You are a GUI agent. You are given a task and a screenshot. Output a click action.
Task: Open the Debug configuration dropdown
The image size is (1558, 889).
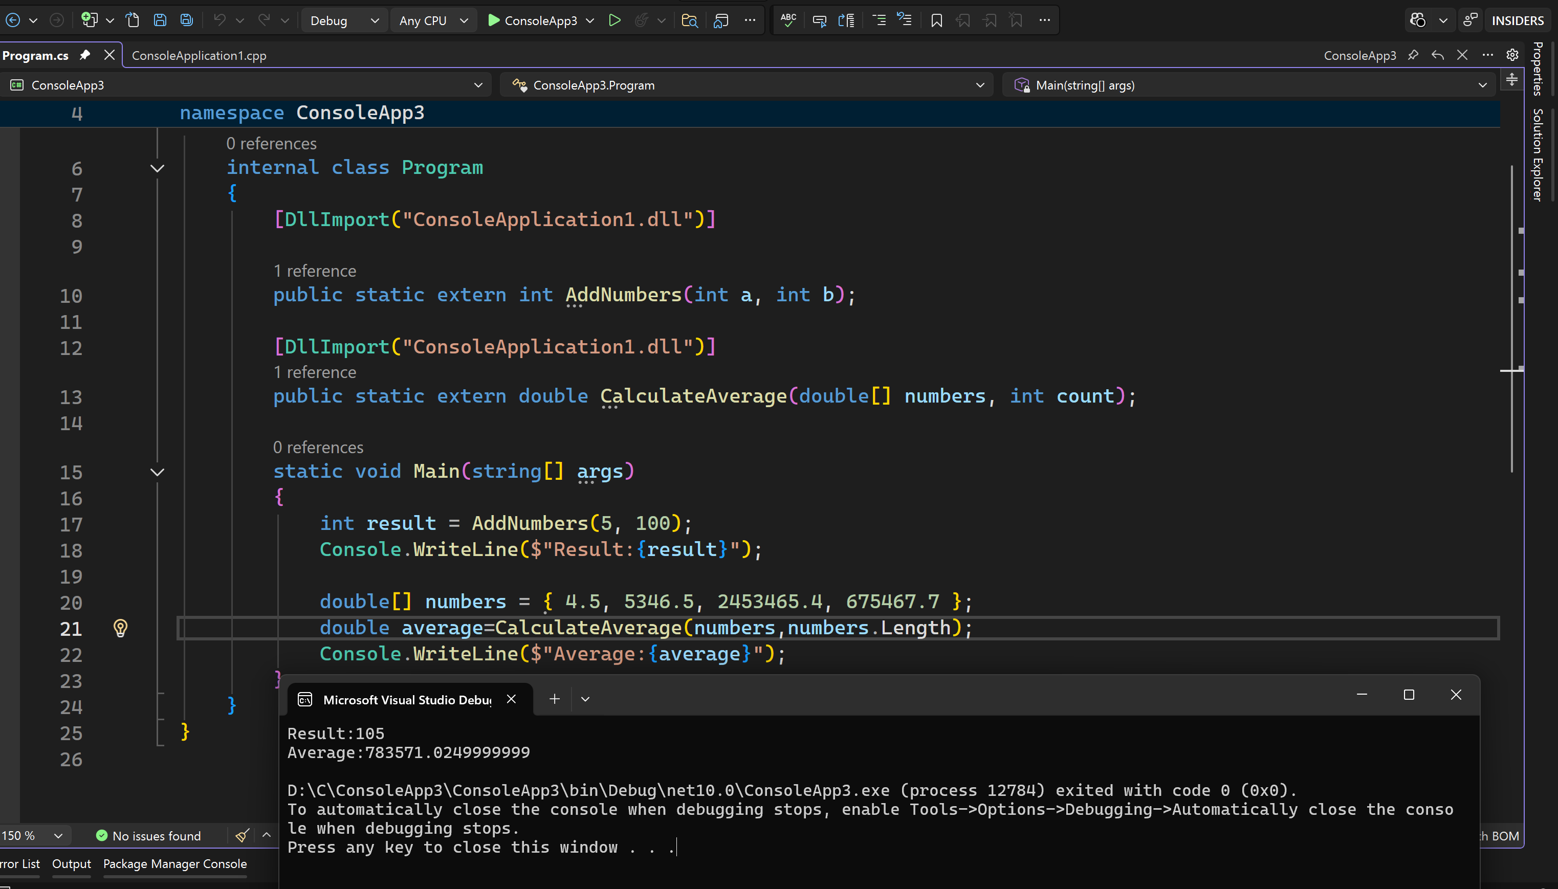pyautogui.click(x=344, y=20)
